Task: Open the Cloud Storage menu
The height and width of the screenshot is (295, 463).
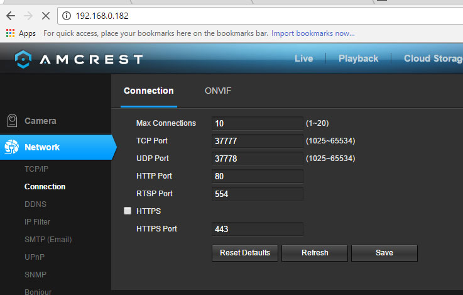Action: pos(433,58)
